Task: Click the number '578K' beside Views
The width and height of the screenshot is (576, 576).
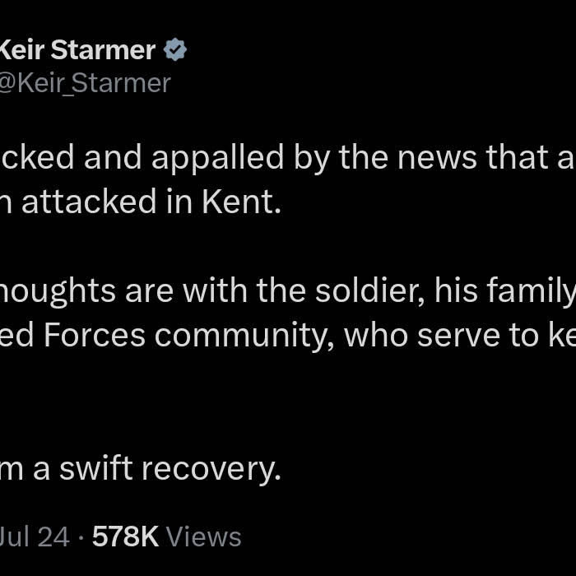Action: click(125, 537)
